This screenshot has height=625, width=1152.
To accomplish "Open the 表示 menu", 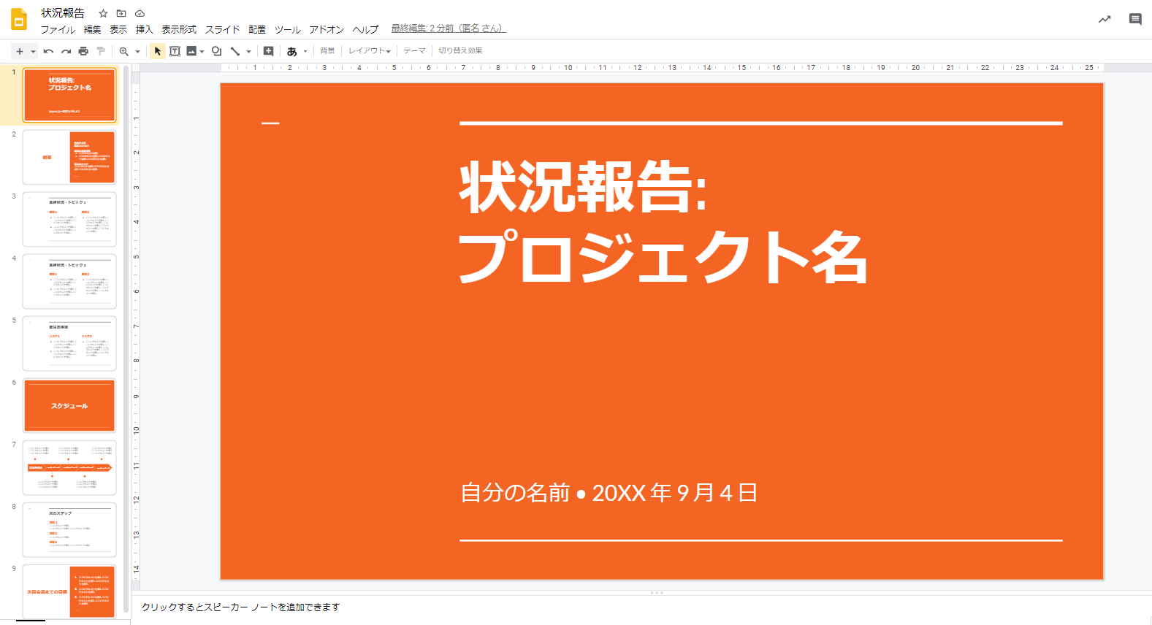I will (x=118, y=29).
